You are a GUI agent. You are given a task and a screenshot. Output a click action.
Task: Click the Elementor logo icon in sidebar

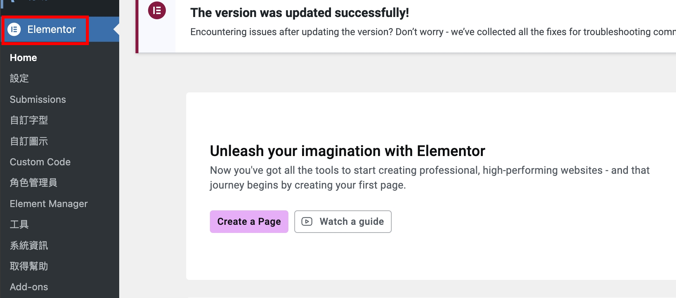click(x=14, y=29)
